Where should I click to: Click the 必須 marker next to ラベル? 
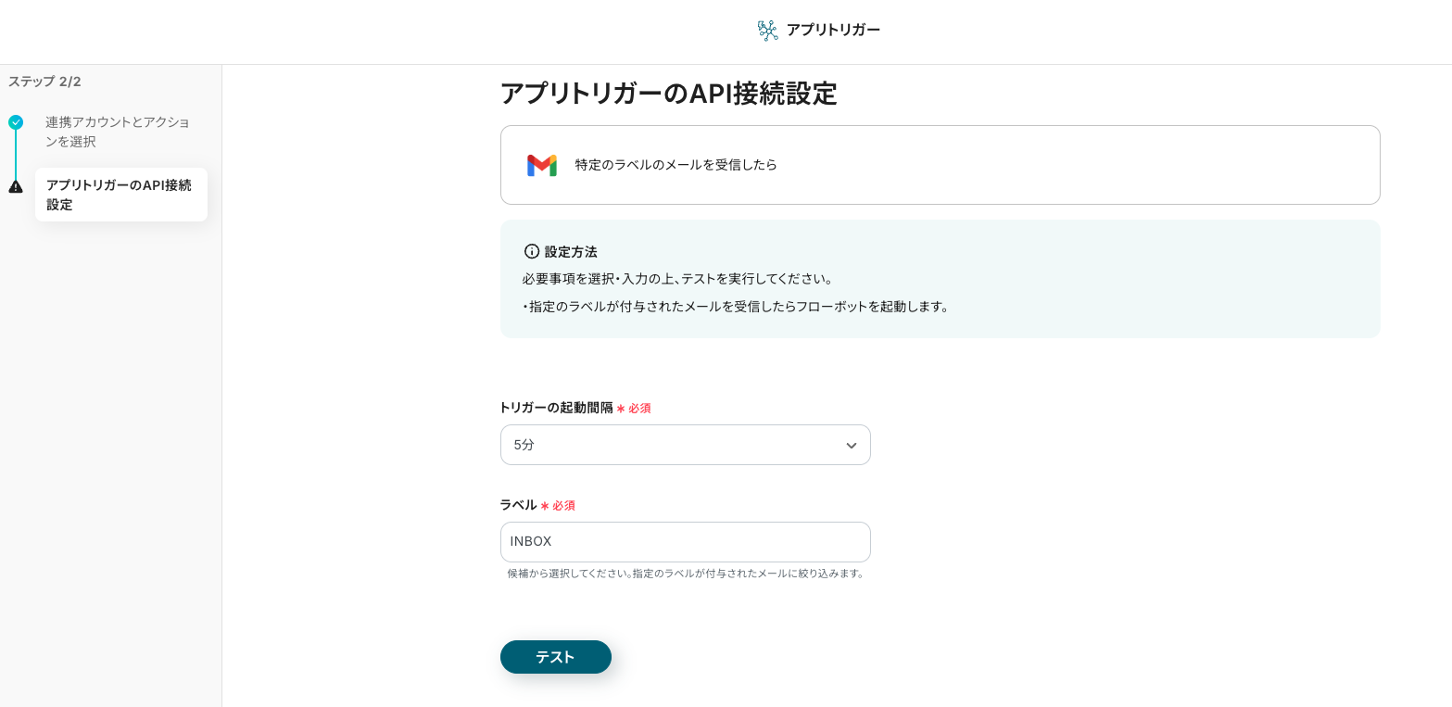(563, 506)
